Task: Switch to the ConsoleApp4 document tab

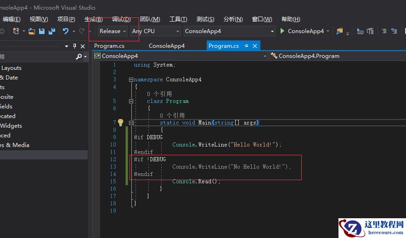Action: [166, 46]
